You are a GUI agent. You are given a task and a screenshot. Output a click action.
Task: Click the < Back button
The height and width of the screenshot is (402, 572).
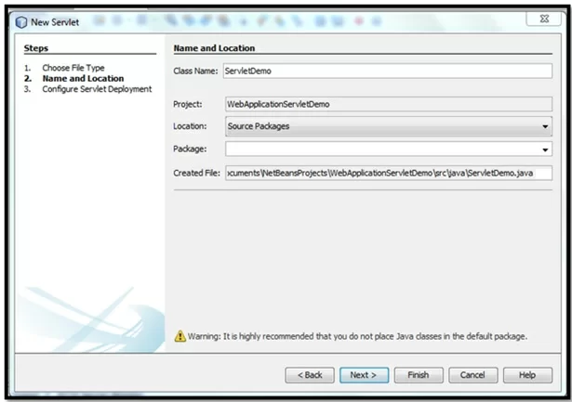click(x=310, y=375)
